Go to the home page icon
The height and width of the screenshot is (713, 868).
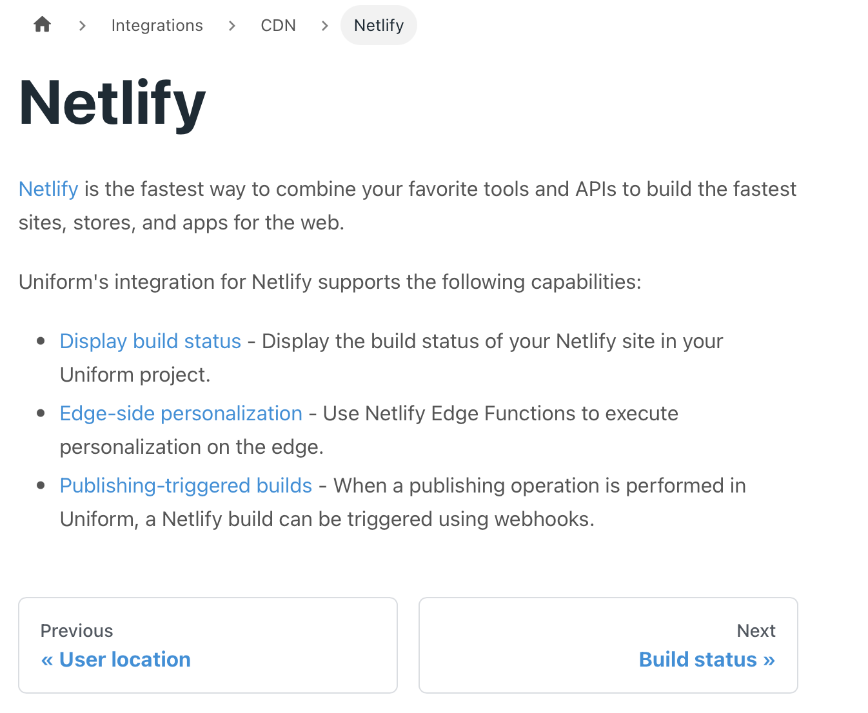43,24
